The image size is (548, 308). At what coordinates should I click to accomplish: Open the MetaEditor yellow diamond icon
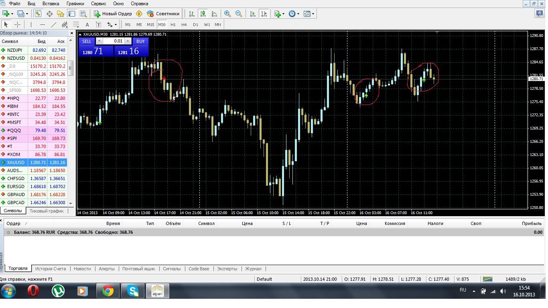click(x=139, y=14)
